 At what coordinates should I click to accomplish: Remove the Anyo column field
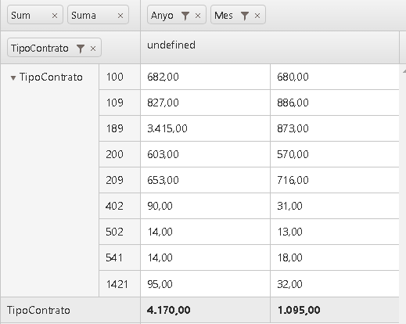pos(198,16)
